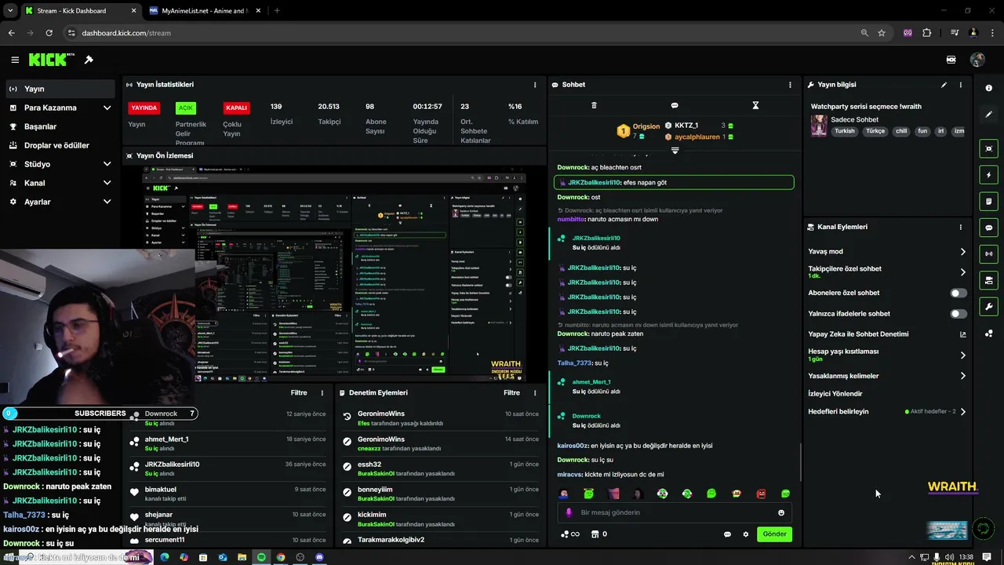Click the chat panel scrollbar
Viewport: 1004px width, 565px height.
click(x=800, y=461)
